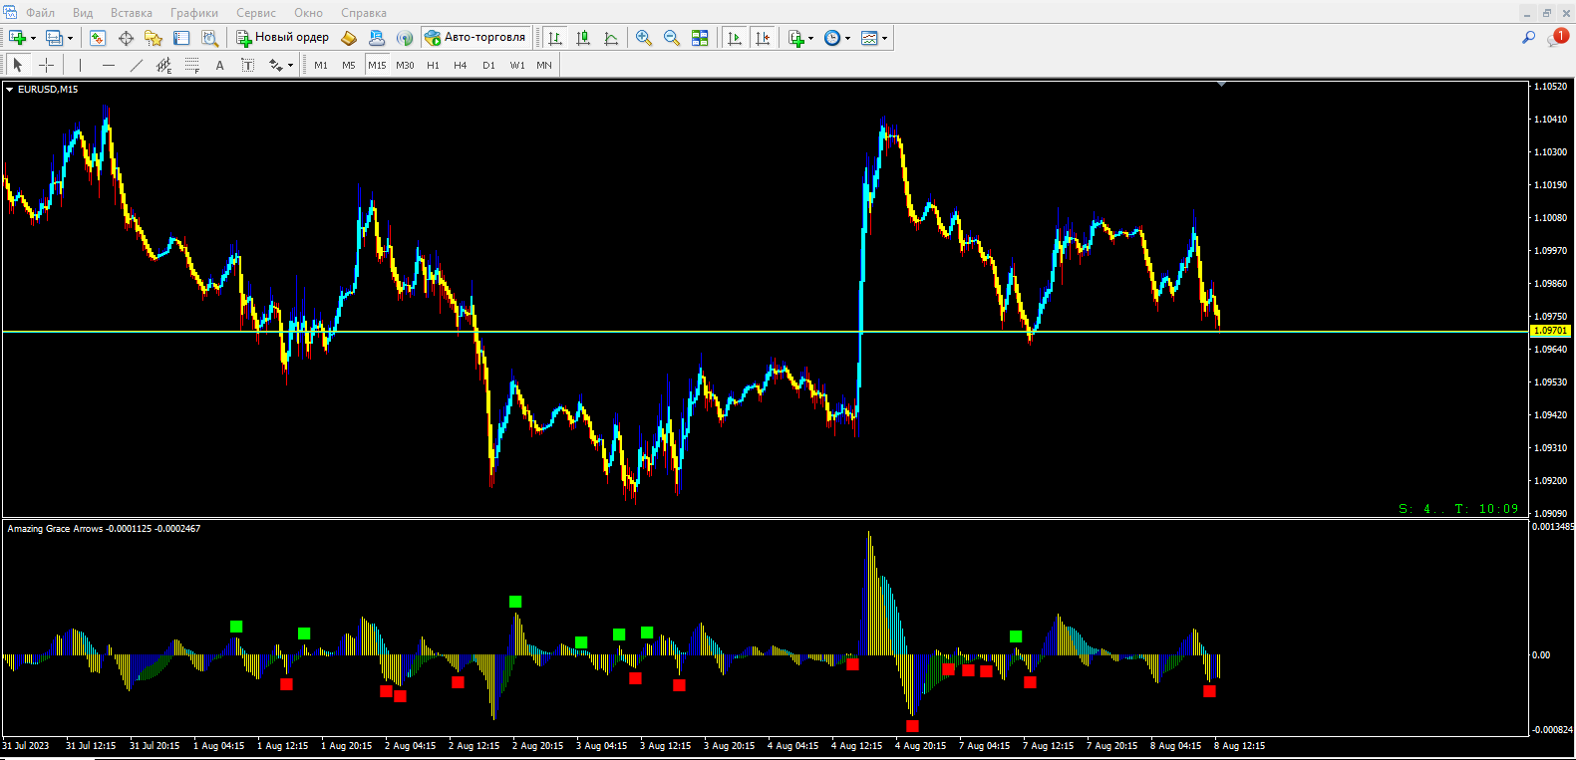Open the Графики menu
The width and height of the screenshot is (1576, 760).
pyautogui.click(x=193, y=13)
